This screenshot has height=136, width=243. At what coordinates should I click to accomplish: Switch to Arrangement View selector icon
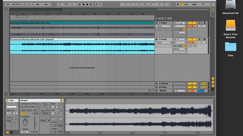coord(213,9)
